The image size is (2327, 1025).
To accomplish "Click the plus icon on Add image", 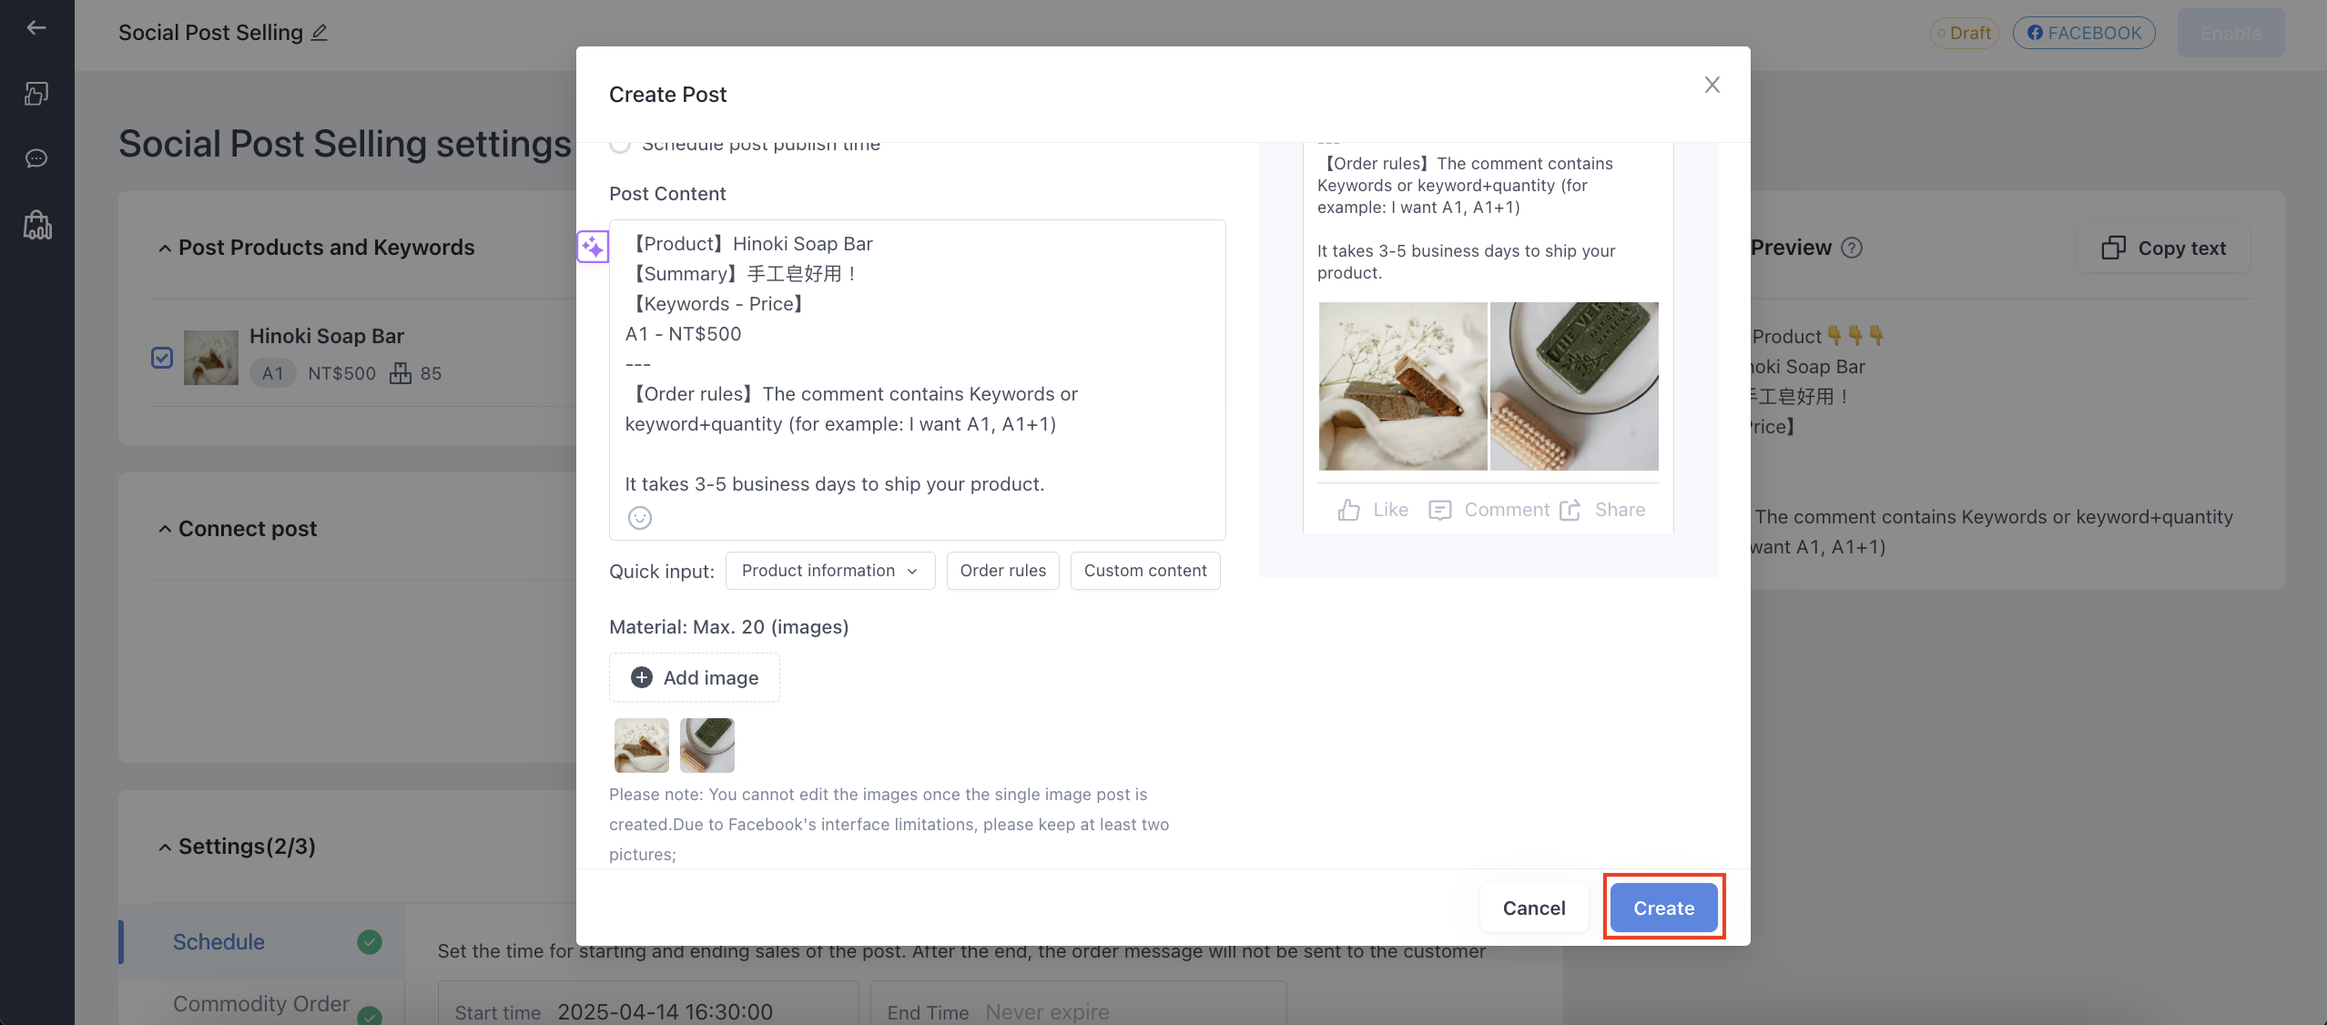I will pos(642,677).
